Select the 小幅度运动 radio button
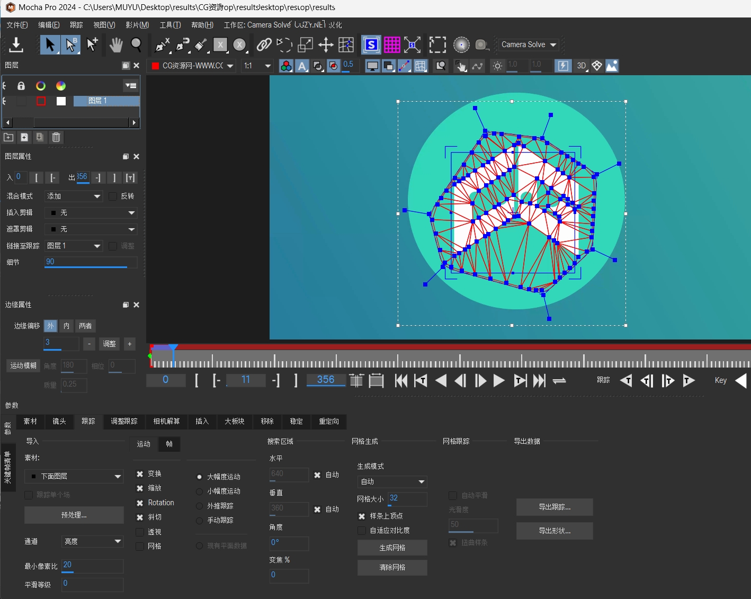The height and width of the screenshot is (599, 751). point(200,491)
